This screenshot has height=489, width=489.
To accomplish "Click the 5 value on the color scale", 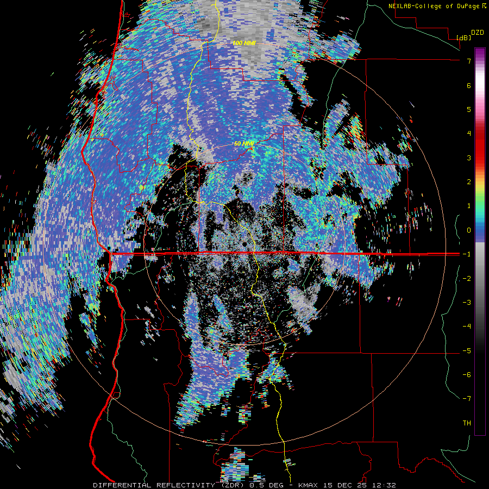I will tap(469, 109).
